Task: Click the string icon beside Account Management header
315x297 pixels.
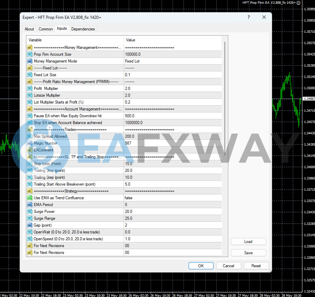Action: tap(29, 109)
